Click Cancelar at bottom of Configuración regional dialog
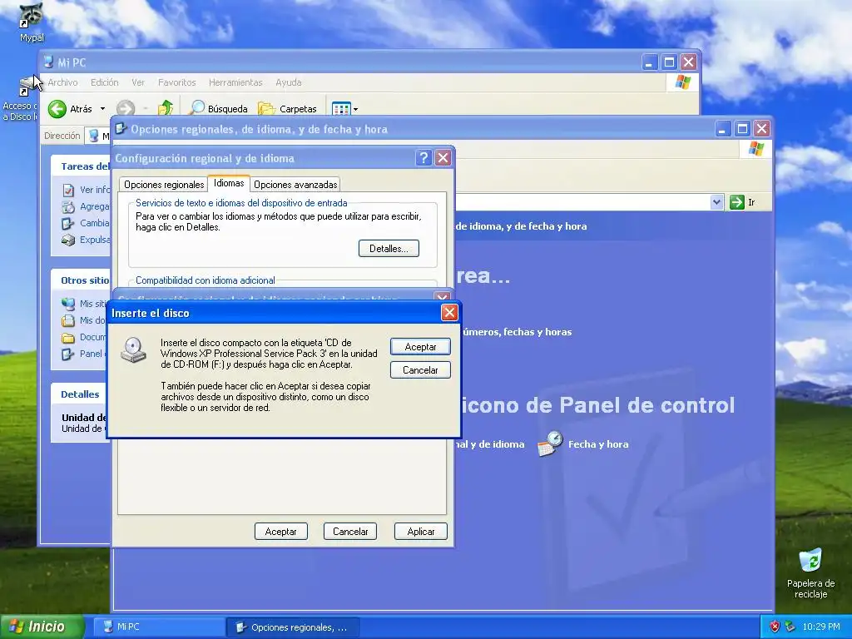 coord(350,532)
